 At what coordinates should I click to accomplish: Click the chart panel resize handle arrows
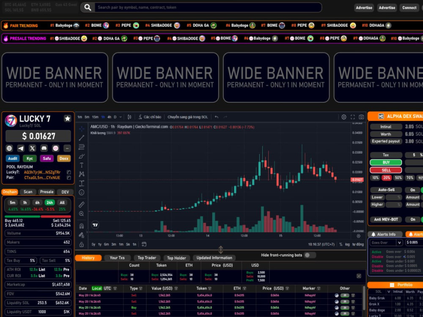pos(221,250)
